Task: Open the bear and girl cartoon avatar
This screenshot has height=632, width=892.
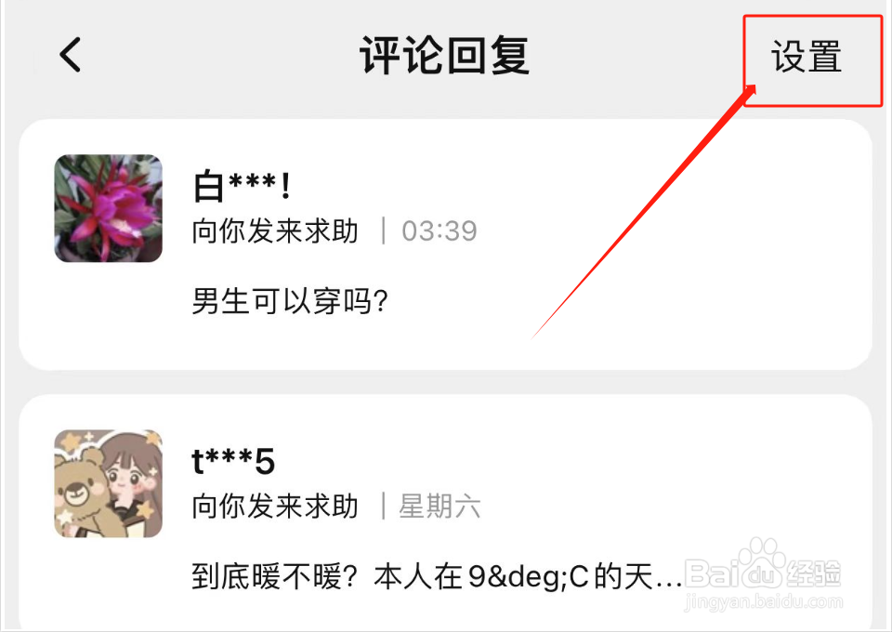Action: click(x=108, y=483)
